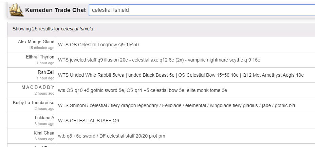
Task: Select the Shinobi / celestial listing message
Action: (177, 105)
